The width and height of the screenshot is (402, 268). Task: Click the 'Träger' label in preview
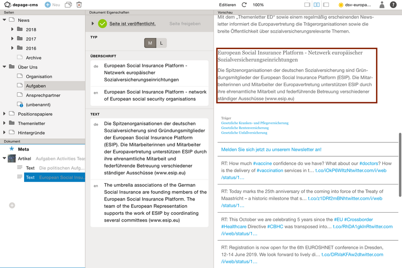226,118
